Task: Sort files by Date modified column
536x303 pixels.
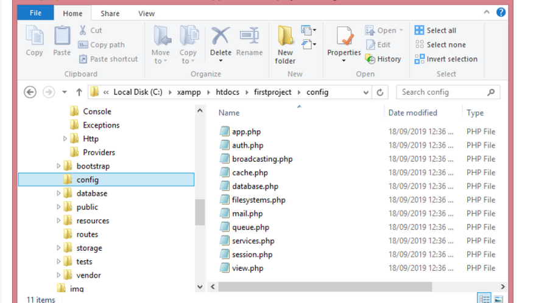Action: point(413,113)
